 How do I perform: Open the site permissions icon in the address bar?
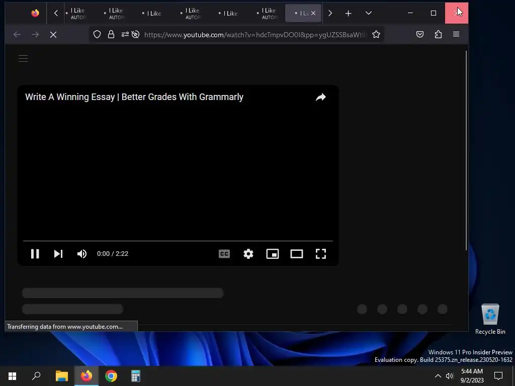coord(125,35)
